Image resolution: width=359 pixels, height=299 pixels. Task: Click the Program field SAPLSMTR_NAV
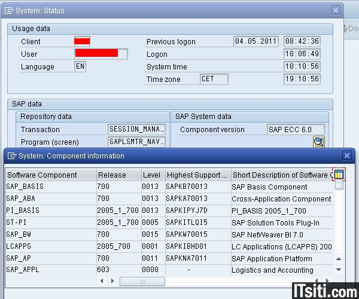136,142
